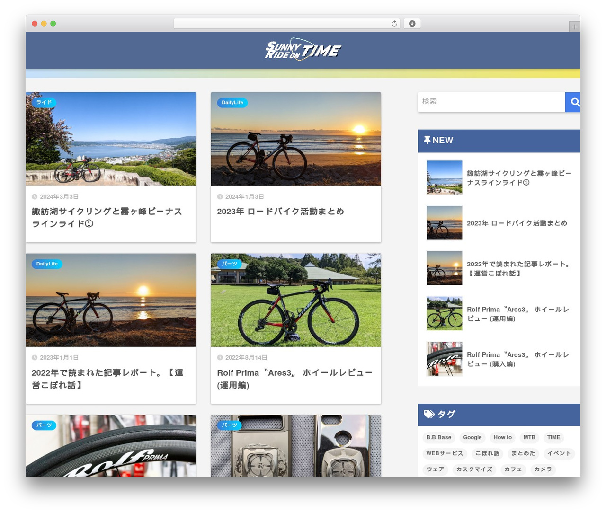The image size is (606, 513).
Task: Select the WEBサービス tag
Action: coord(445,453)
